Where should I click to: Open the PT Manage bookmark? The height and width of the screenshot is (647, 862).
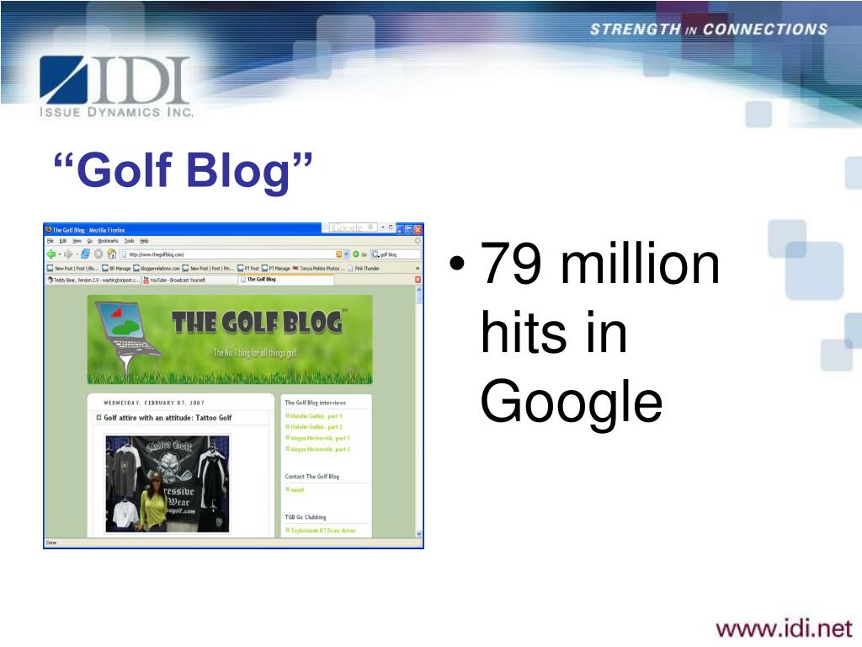tap(275, 269)
